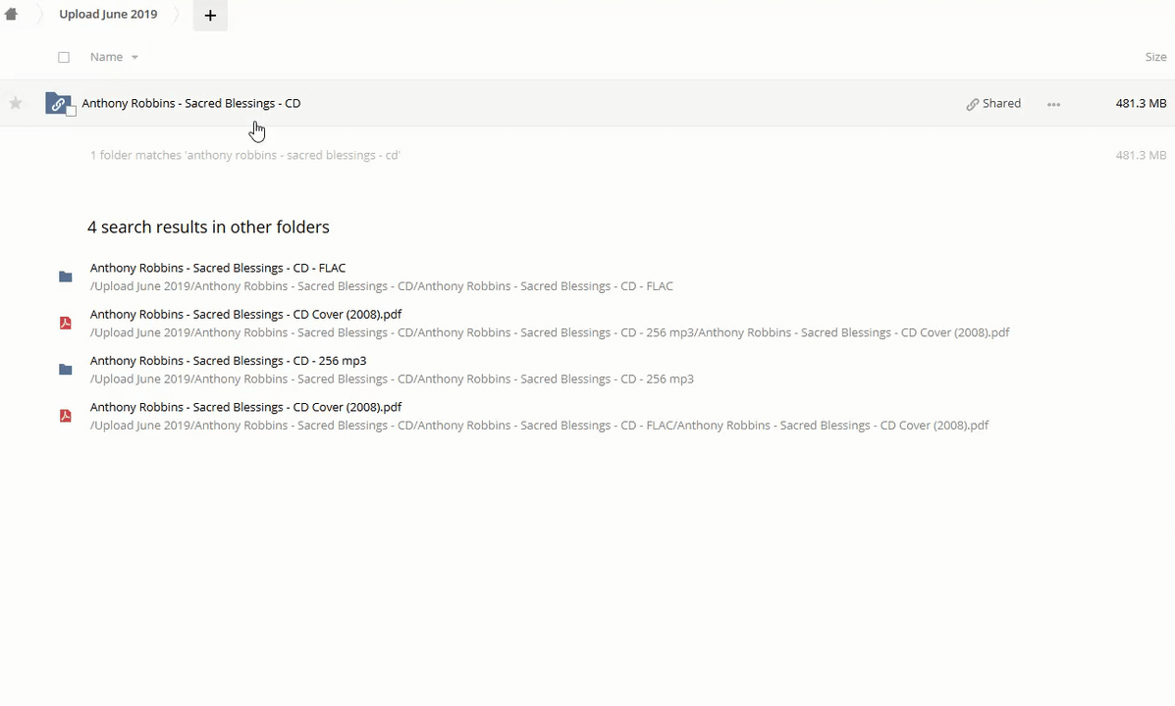Click the plus button to create new item
Screen dimensions: 1175x706
[x=210, y=16]
